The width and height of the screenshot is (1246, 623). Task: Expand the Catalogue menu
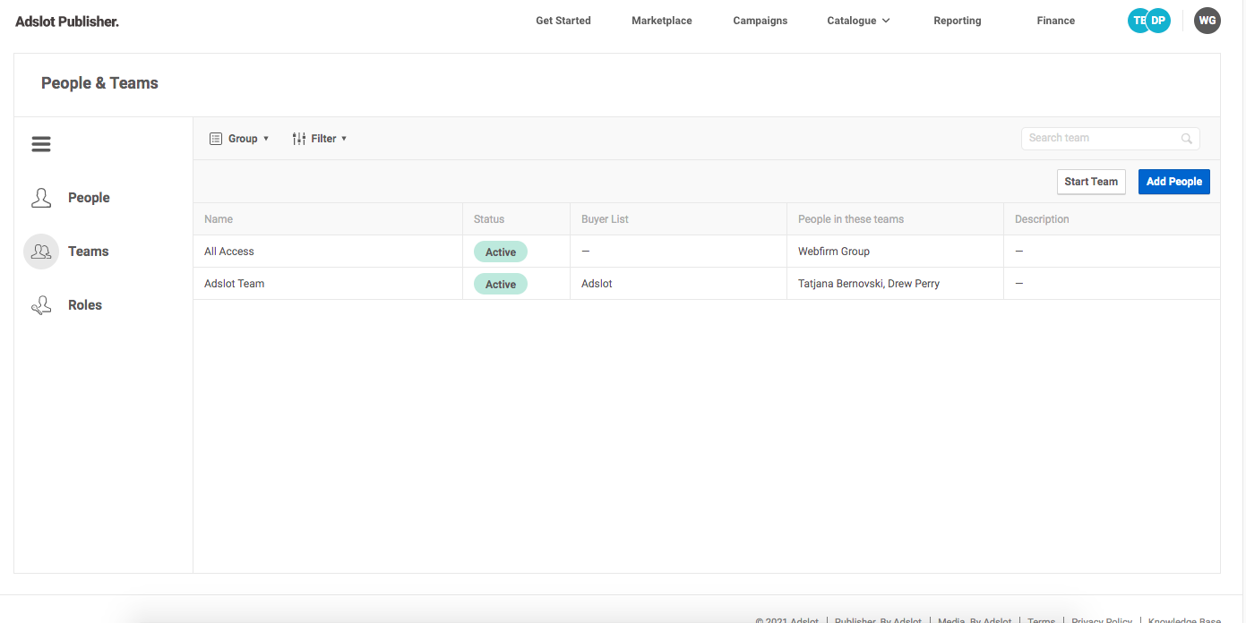tap(858, 21)
